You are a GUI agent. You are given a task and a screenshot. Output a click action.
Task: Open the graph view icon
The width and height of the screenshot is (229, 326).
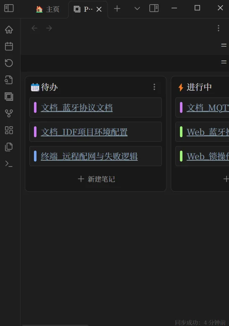click(9, 113)
